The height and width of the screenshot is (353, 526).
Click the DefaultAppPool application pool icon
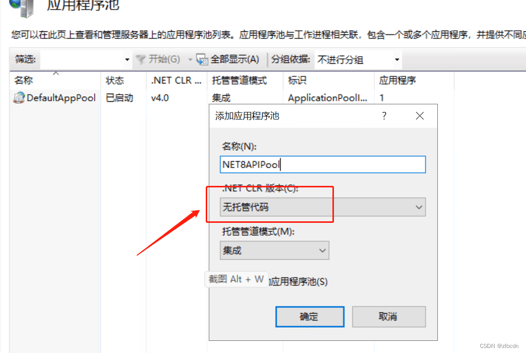click(x=18, y=98)
